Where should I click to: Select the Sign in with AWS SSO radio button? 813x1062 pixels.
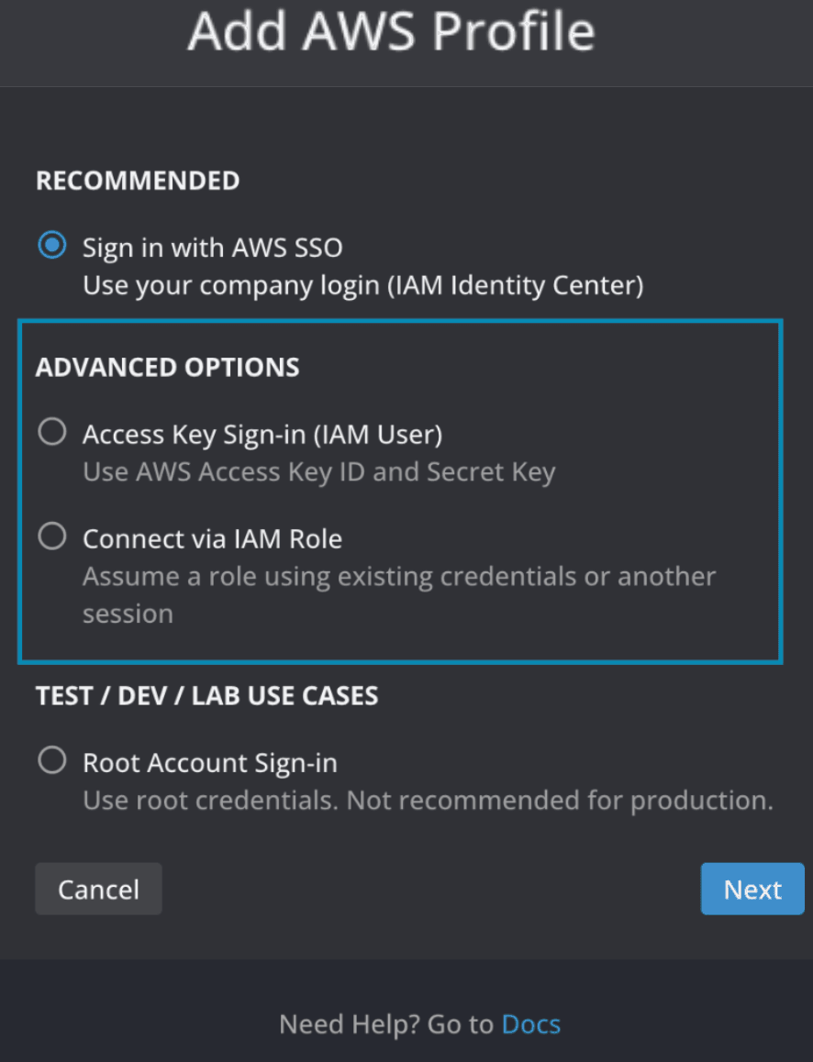tap(52, 246)
